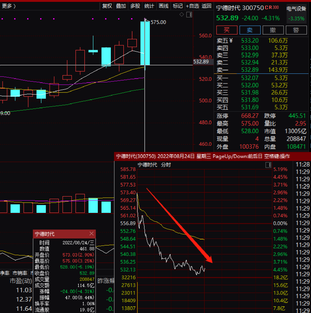
Task: Click the 量比 value 2.95
Action: click(300, 123)
